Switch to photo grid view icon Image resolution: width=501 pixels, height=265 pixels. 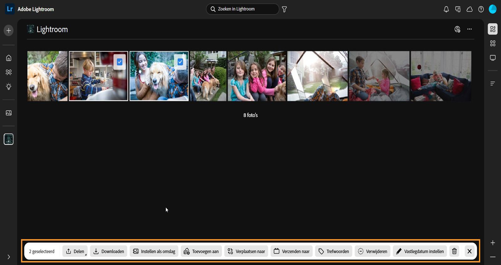click(x=493, y=29)
